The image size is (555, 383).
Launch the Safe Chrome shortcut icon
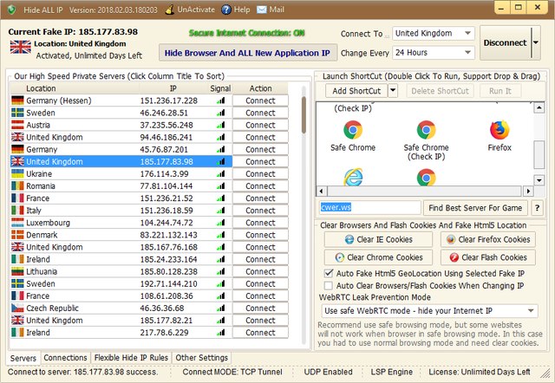point(352,131)
